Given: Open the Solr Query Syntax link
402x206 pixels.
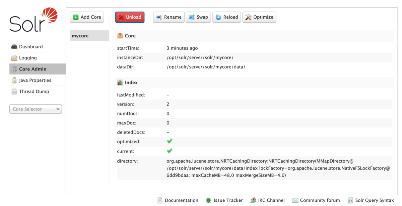Looking at the screenshot, I should [371, 200].
